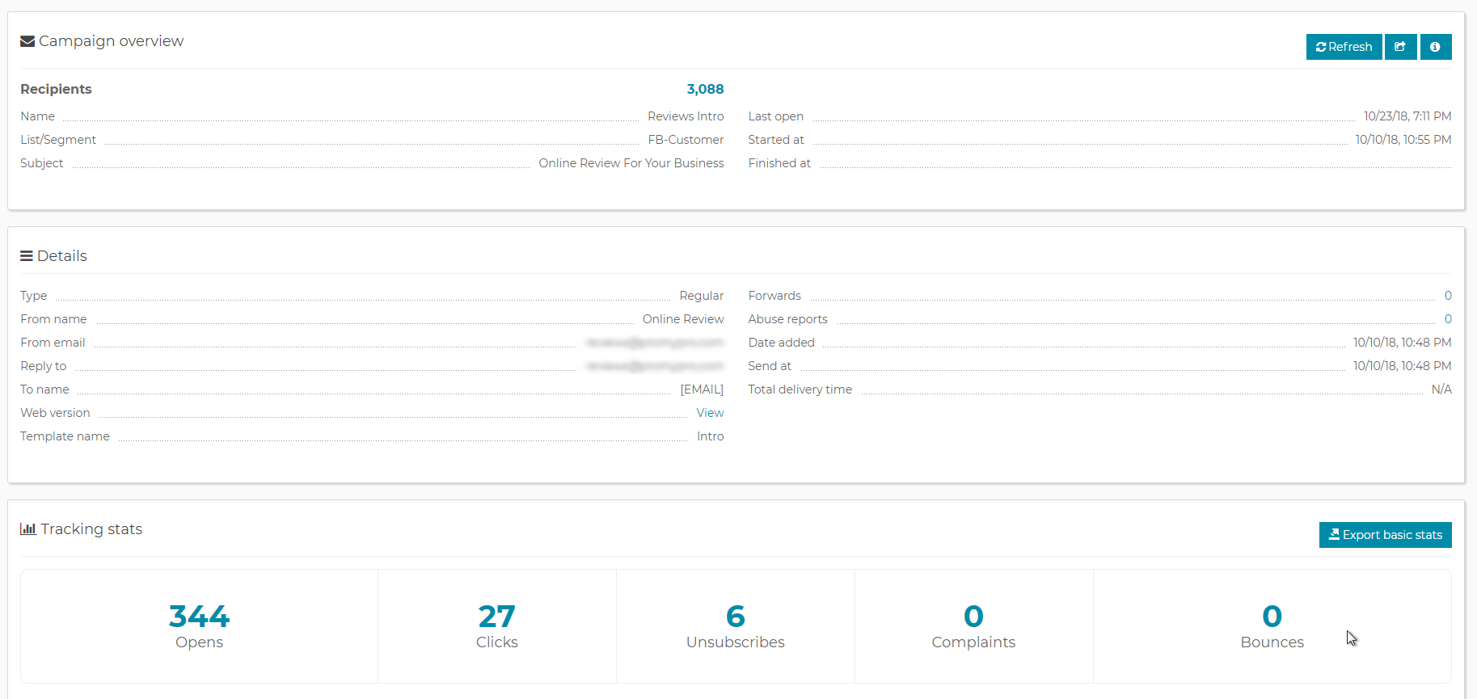Viewport: 1477px width, 699px height.
Task: Select the 0 Bounces stat
Action: pyautogui.click(x=1272, y=617)
